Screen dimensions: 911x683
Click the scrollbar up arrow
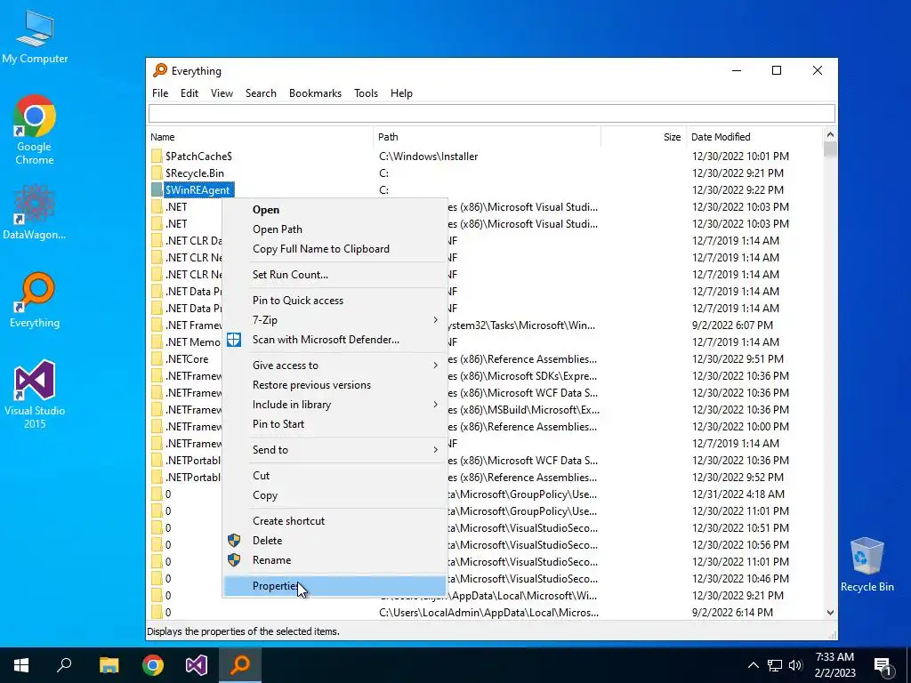coord(830,135)
